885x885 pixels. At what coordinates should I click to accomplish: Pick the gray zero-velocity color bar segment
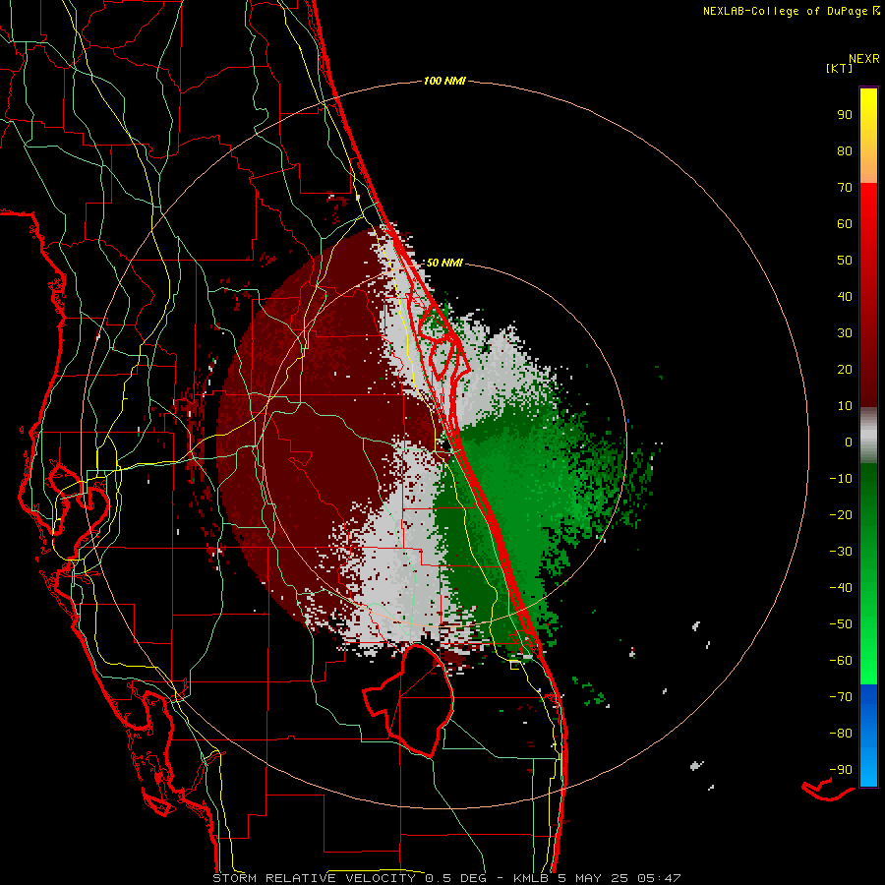[868, 436]
